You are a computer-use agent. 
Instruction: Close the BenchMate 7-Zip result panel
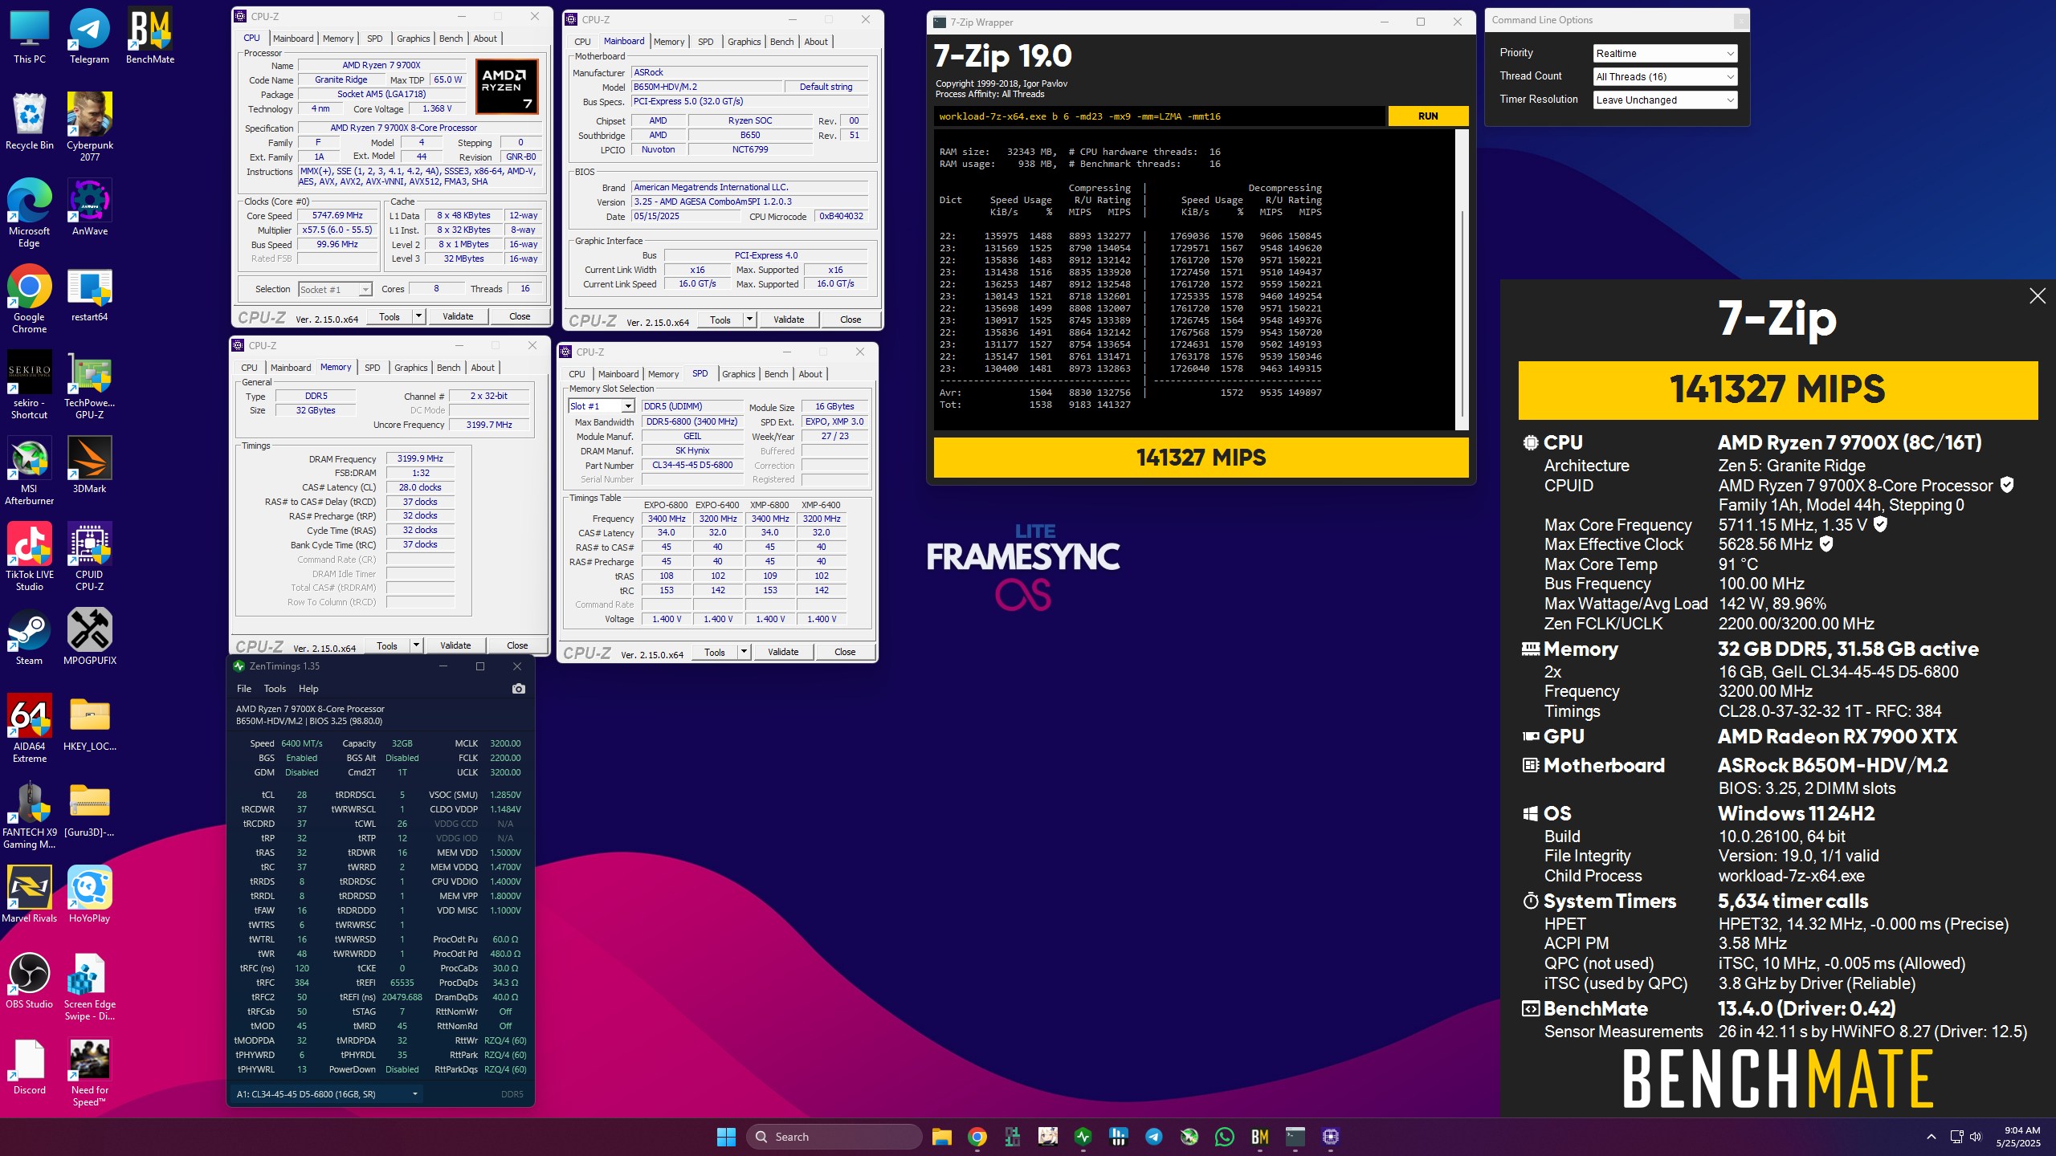click(2037, 296)
